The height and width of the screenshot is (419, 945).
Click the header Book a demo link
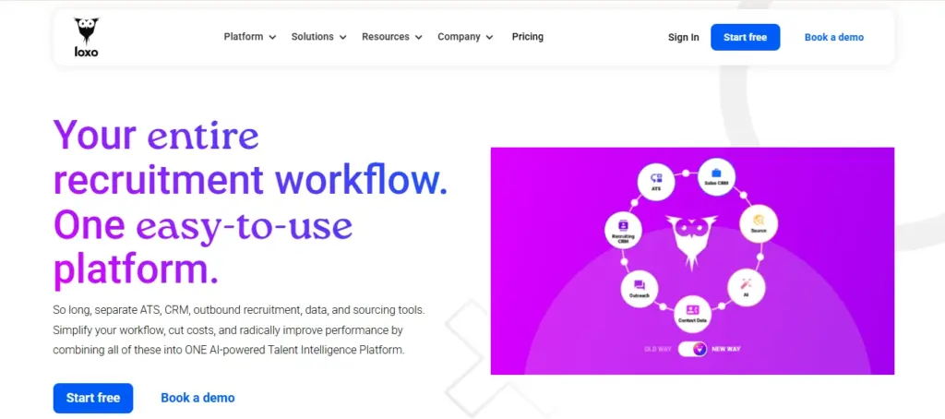pos(834,38)
